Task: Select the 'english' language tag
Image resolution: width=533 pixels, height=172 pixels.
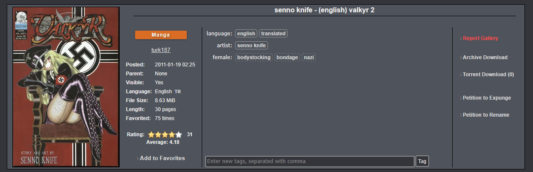Action: (246, 34)
